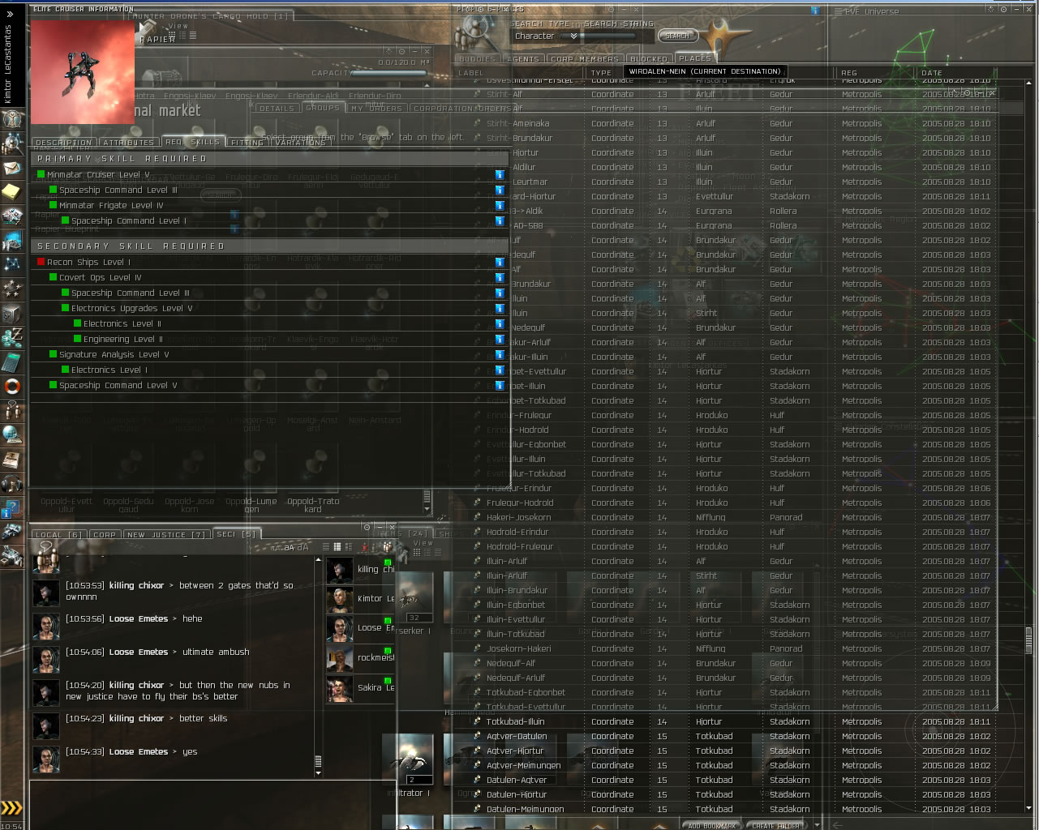
Task: Show info for Recon Ships Level I
Action: coord(500,262)
